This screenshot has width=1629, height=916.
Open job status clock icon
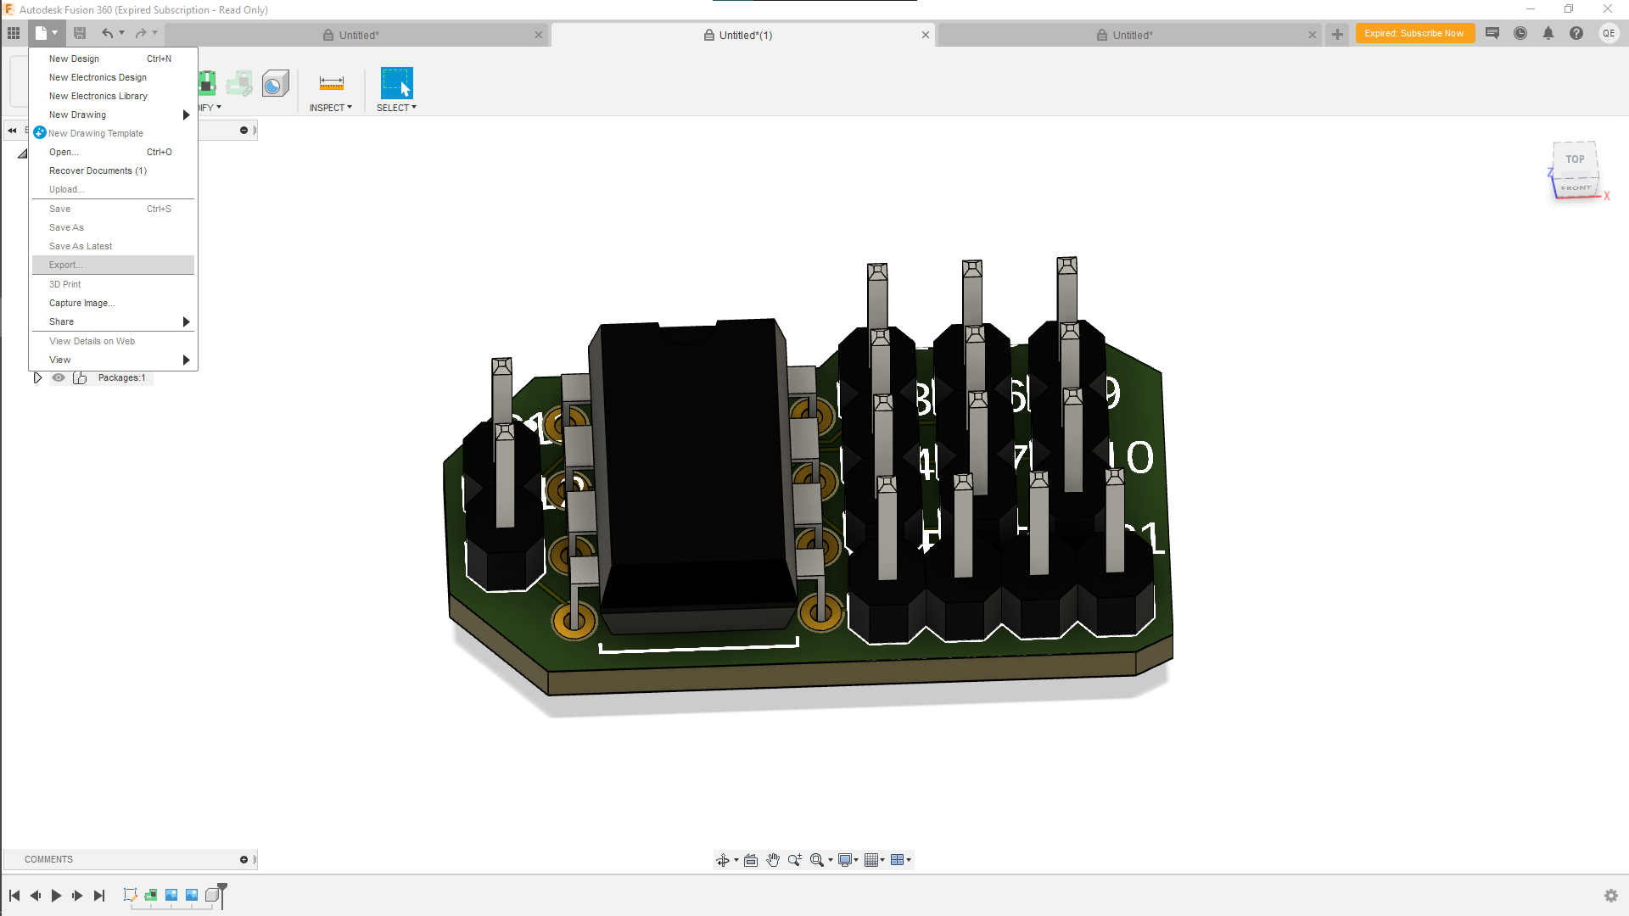click(x=1520, y=33)
